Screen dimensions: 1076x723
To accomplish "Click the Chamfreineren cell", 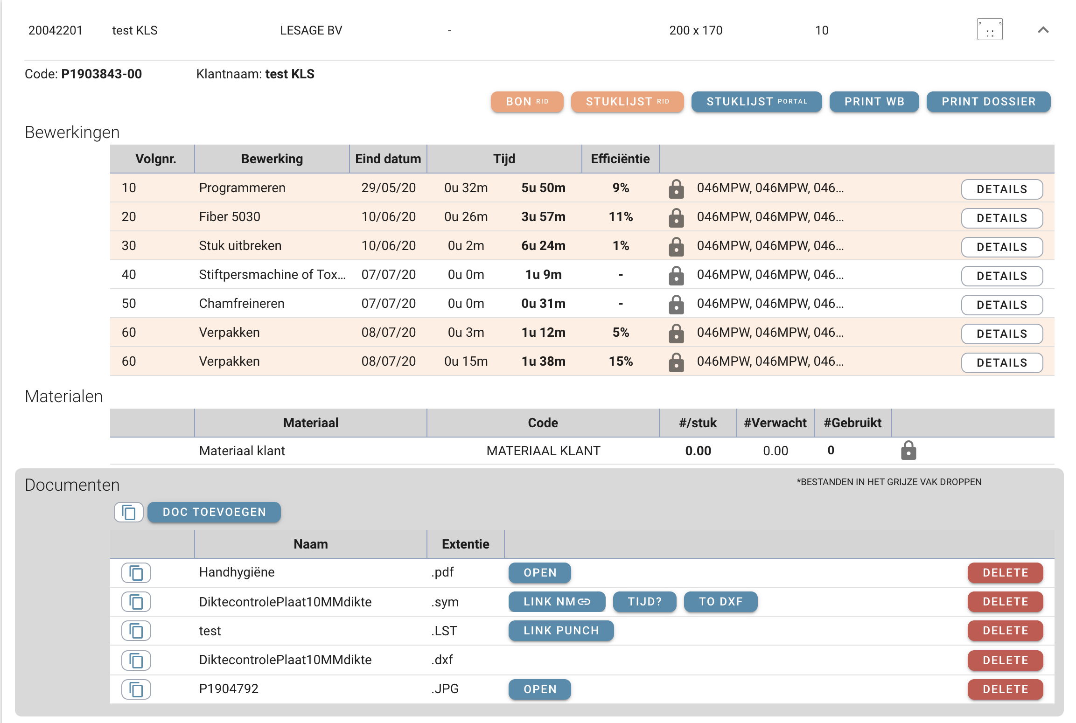I will point(242,304).
